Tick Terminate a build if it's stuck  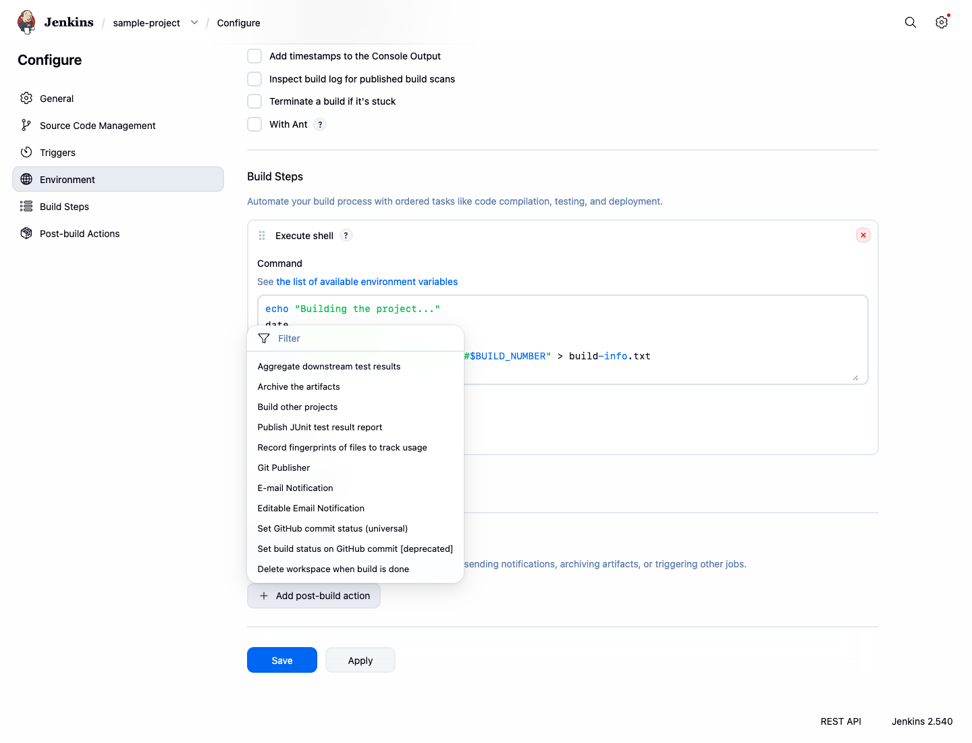254,101
